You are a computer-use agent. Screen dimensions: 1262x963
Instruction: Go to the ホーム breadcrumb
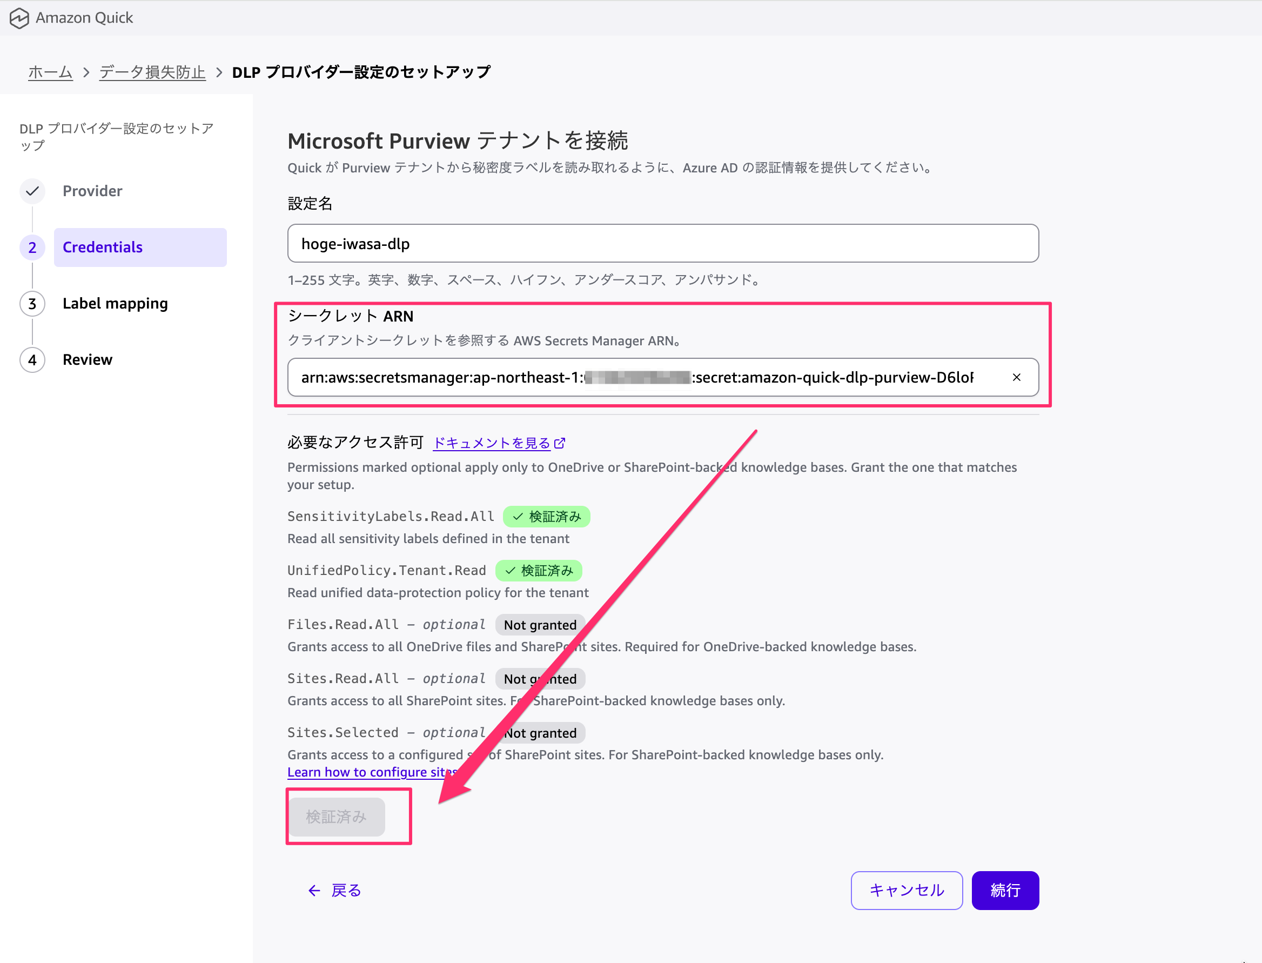(x=50, y=72)
